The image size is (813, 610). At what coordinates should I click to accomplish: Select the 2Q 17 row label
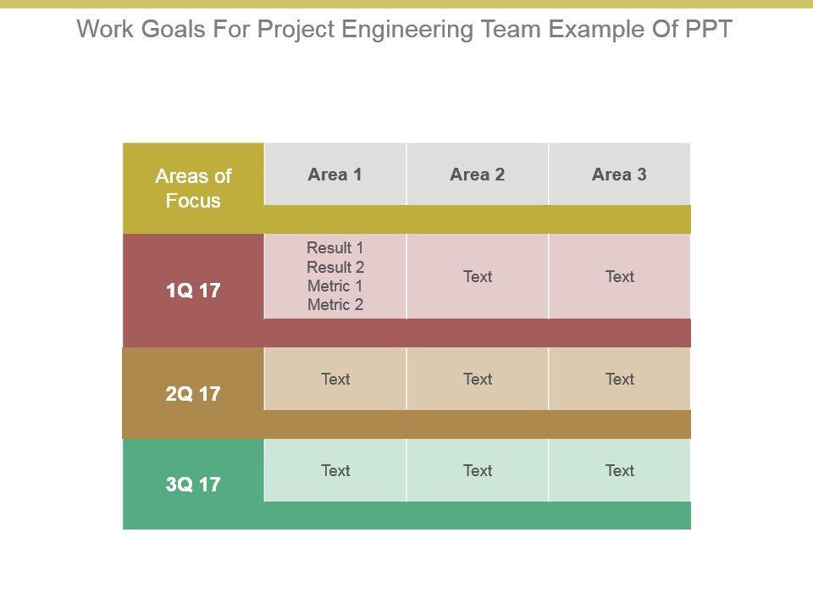click(193, 394)
